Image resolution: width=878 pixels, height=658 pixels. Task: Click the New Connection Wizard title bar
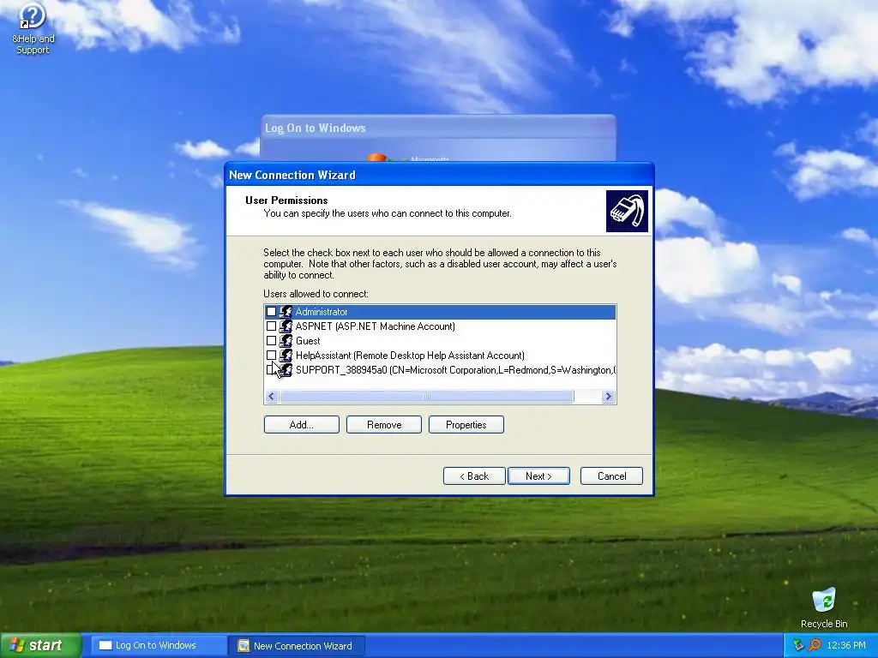(439, 175)
